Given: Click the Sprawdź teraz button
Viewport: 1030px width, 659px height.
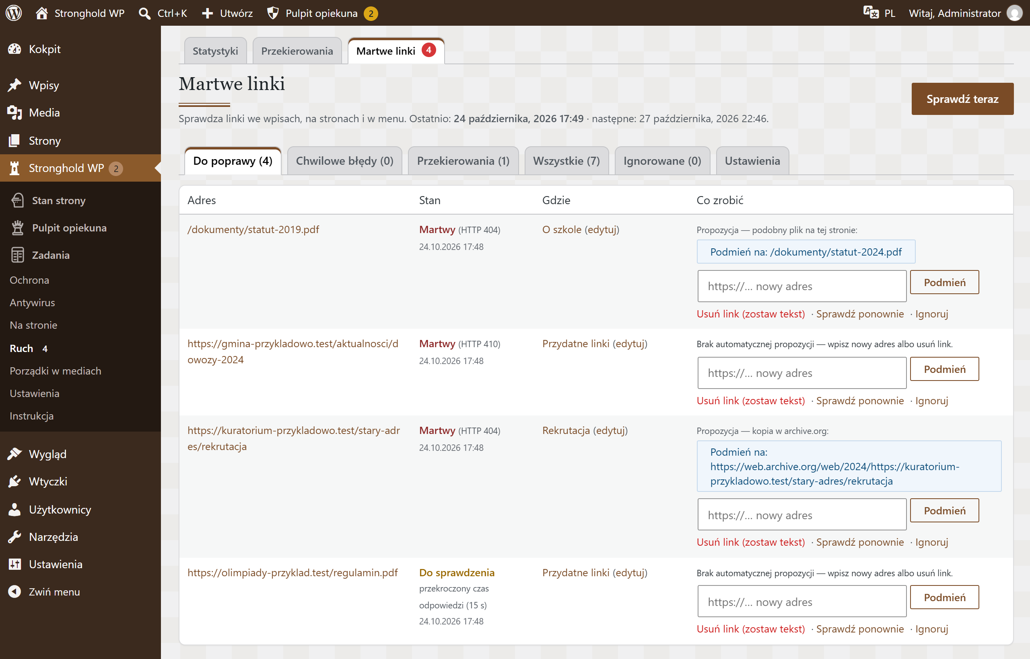Looking at the screenshot, I should 962,99.
